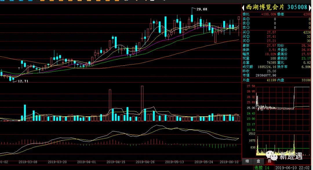Click the 2019-03-20 date axis label
Screen dimensions: 313x170
click(x=57, y=162)
